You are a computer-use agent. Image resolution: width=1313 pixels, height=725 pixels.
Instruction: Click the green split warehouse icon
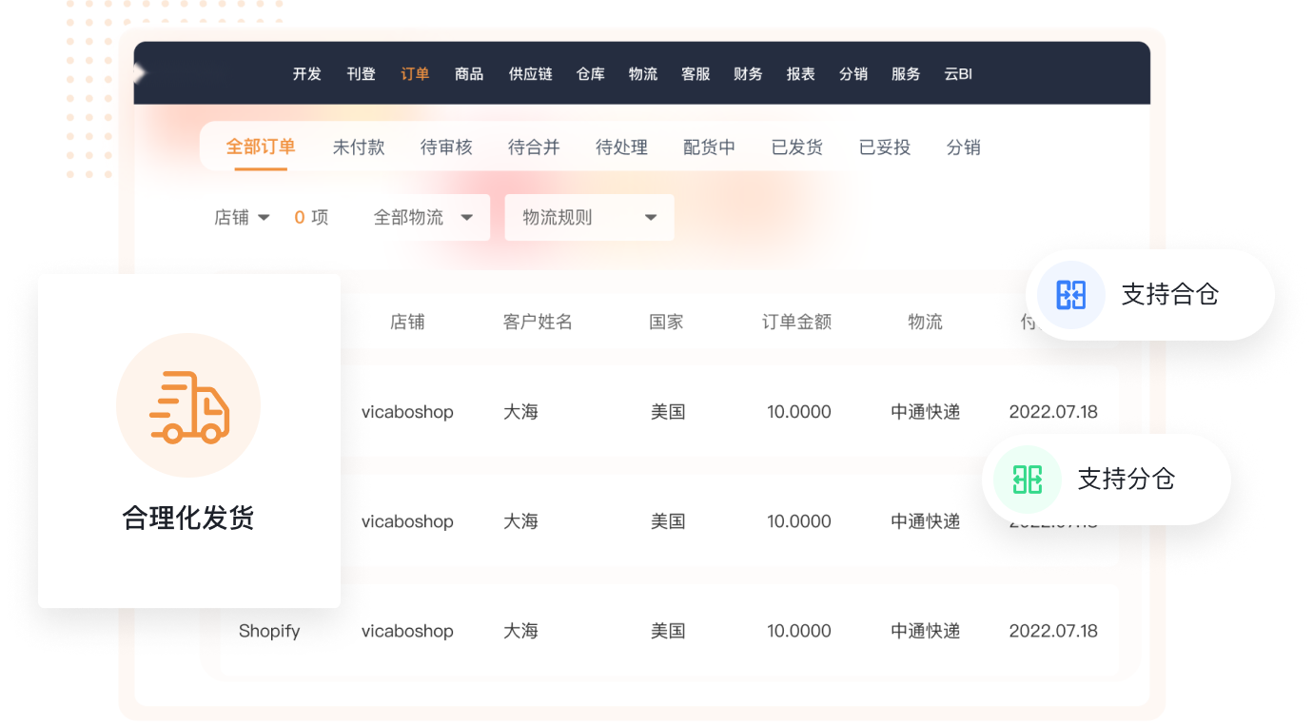pyautogui.click(x=1027, y=480)
